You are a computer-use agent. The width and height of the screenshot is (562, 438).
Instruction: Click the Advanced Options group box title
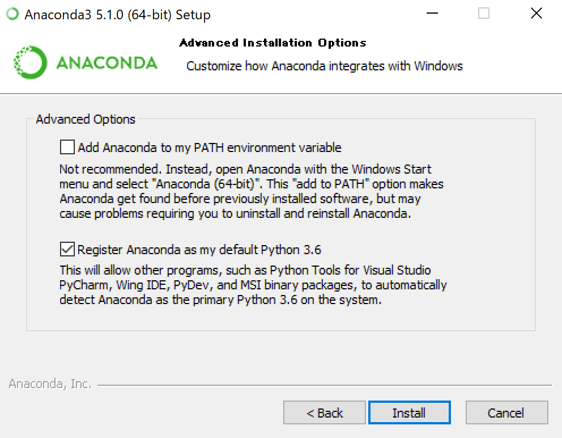85,119
